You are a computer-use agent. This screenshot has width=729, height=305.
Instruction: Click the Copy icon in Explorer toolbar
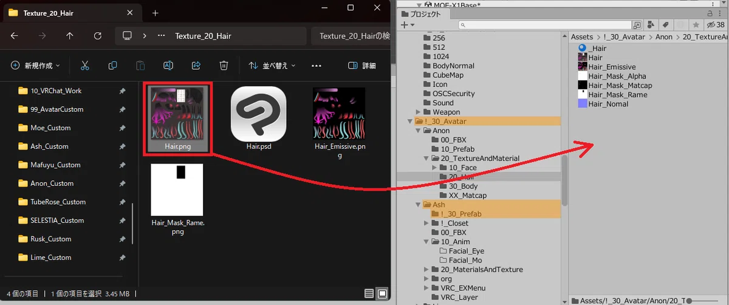point(112,66)
